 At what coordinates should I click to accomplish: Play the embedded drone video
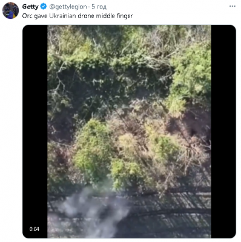click(129, 131)
